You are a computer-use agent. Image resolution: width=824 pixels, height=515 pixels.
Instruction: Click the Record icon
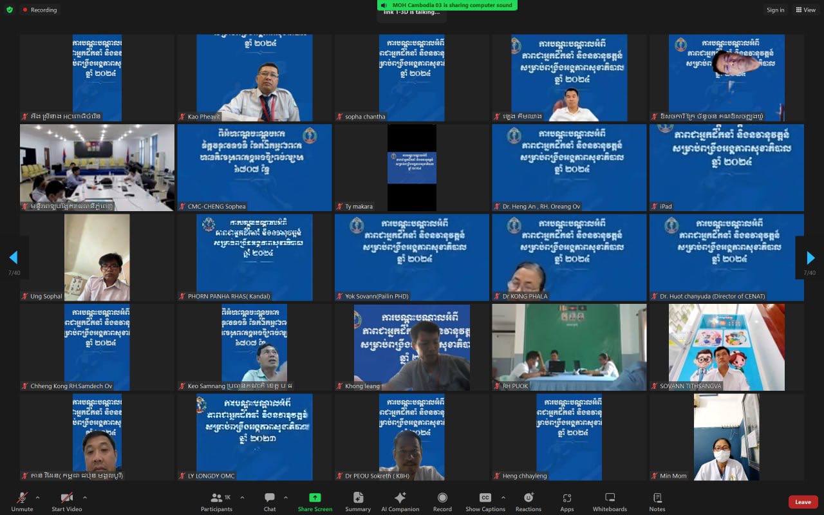[x=442, y=498]
